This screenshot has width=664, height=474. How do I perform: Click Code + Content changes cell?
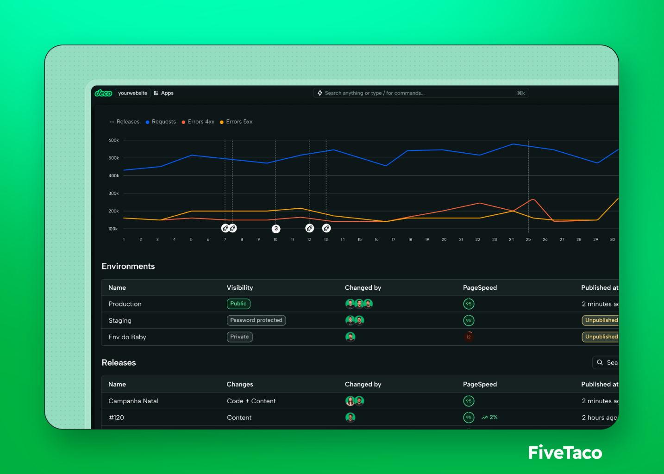251,401
